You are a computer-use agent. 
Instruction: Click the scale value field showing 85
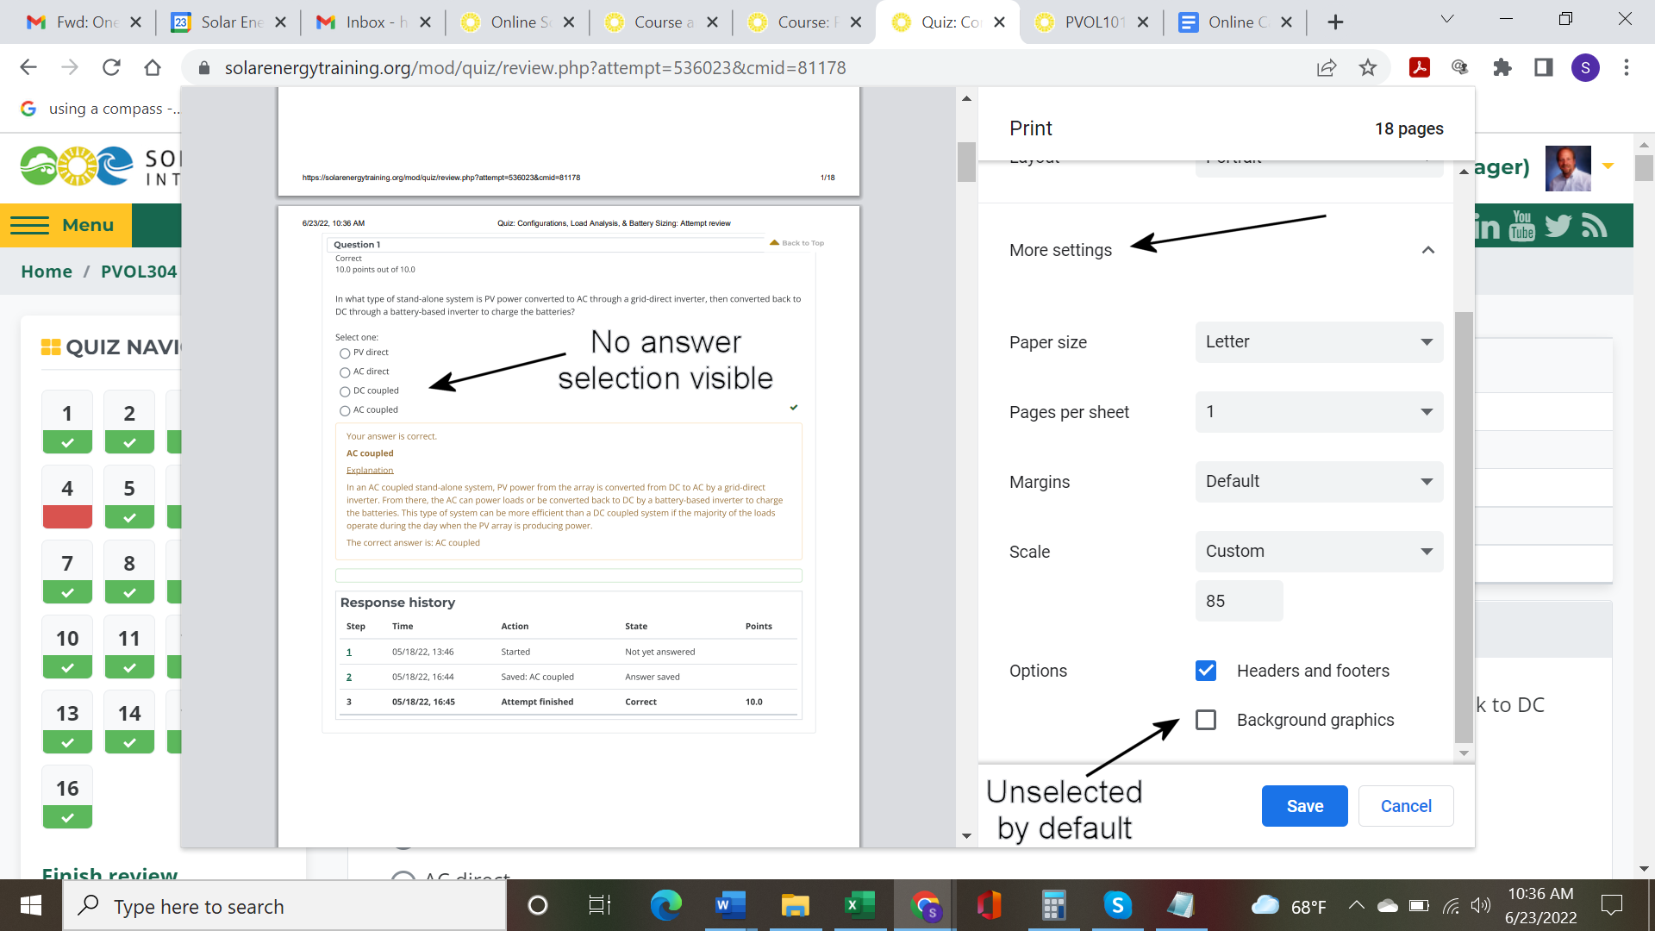[x=1239, y=601]
